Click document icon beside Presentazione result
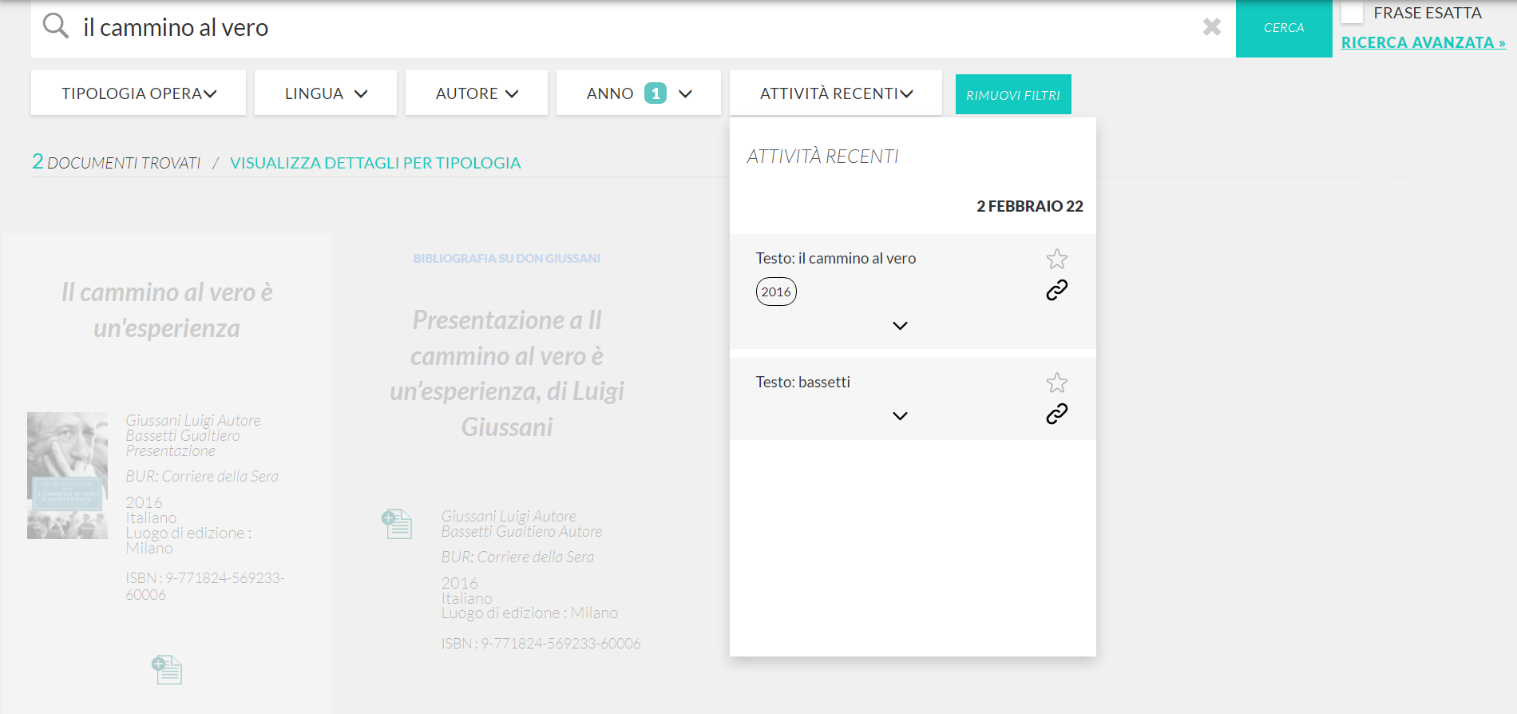The height and width of the screenshot is (714, 1517). (397, 524)
